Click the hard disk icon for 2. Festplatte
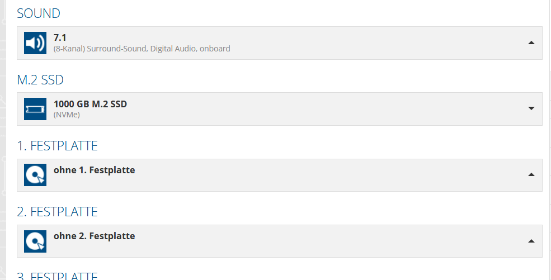The height and width of the screenshot is (280, 551). pos(35,241)
